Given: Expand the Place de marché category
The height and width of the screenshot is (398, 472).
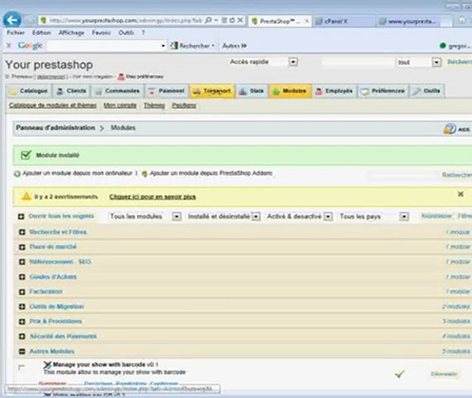Looking at the screenshot, I should pos(22,247).
